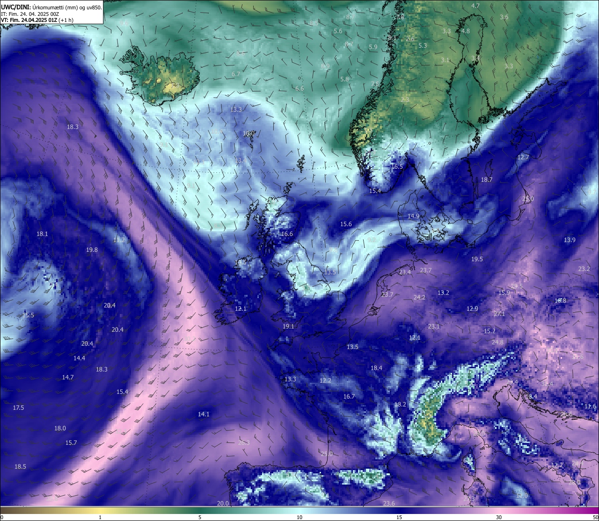This screenshot has height=521, width=599.
Task: Click the map value '15.7'
Action: [x=71, y=443]
